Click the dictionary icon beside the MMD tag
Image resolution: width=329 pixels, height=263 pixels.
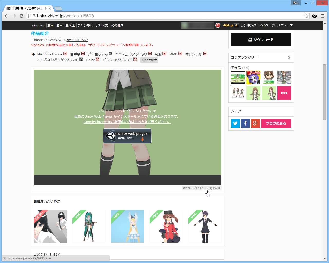click(180, 54)
